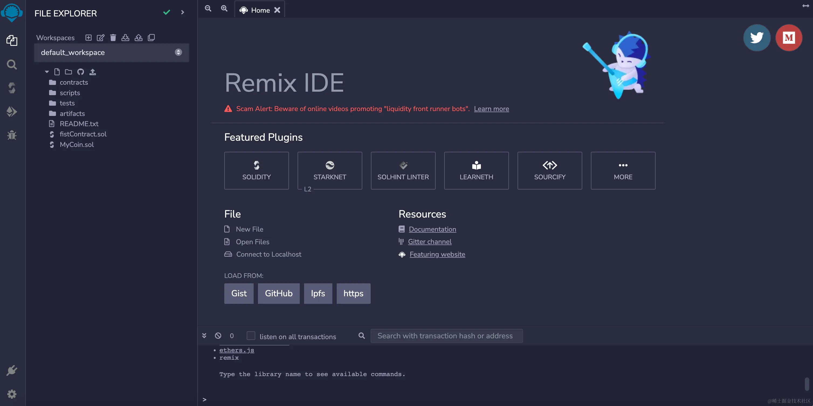Click the create new workspace icon
This screenshot has height=406, width=813.
(88, 37)
